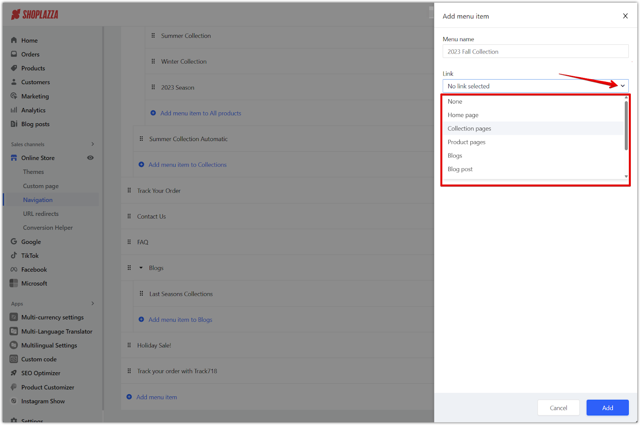Click the Analytics chart icon
The width and height of the screenshot is (640, 425).
click(x=14, y=110)
